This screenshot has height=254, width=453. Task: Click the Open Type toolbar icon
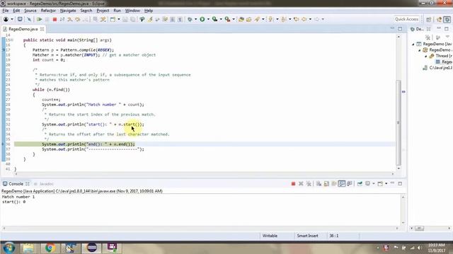[x=241, y=19]
